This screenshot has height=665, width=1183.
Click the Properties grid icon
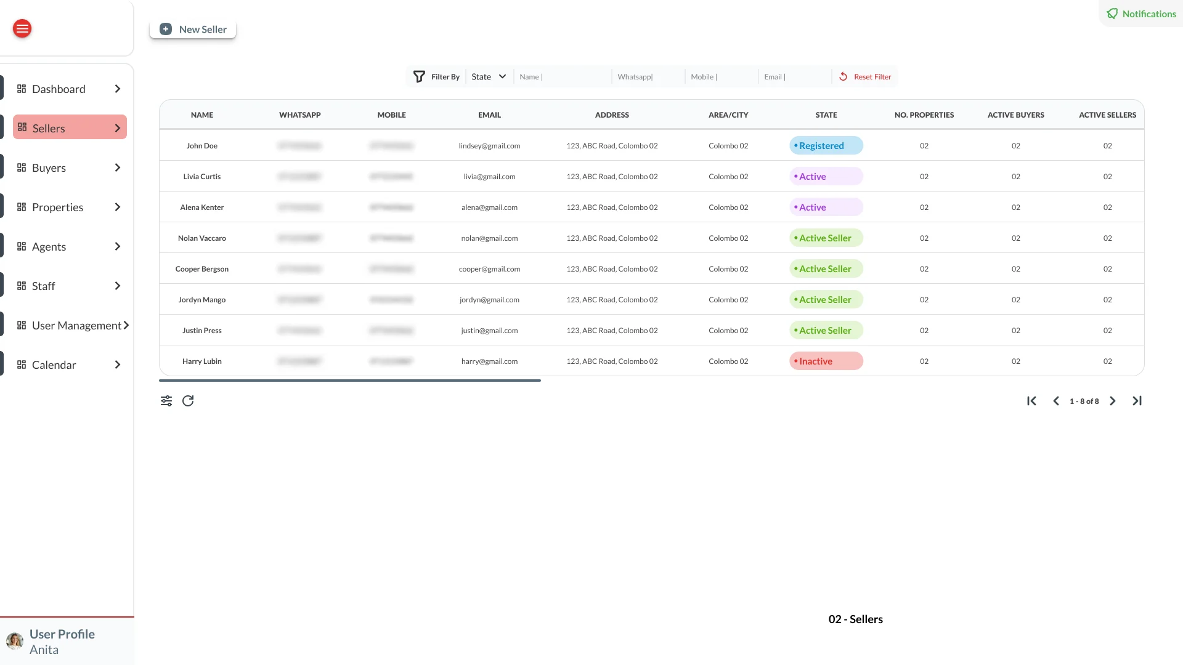click(22, 207)
